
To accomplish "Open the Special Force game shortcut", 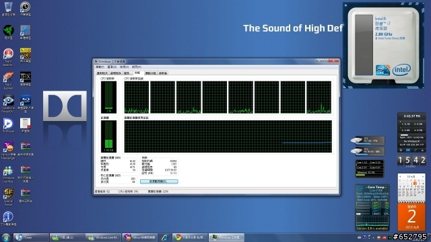I will [8, 197].
